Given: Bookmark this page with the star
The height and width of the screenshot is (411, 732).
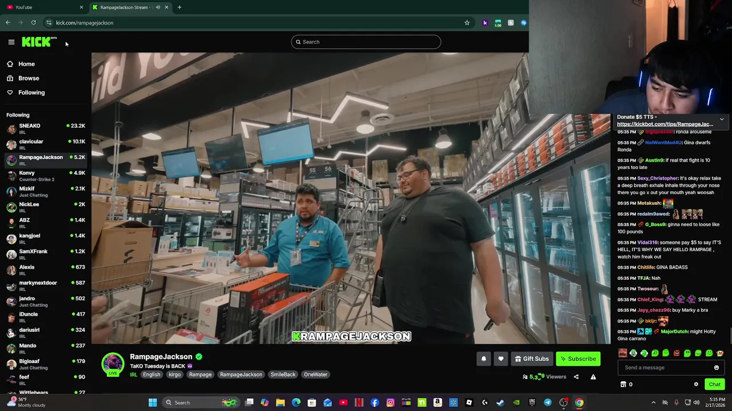Looking at the screenshot, I should [467, 23].
